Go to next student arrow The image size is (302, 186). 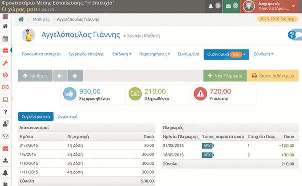75,76
